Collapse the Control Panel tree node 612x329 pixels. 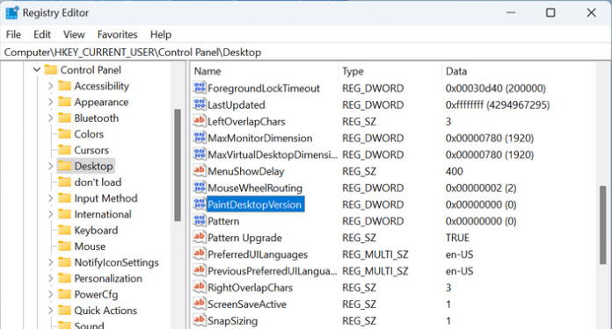37,69
